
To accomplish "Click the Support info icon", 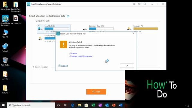I will pyautogui.click(x=59, y=66).
